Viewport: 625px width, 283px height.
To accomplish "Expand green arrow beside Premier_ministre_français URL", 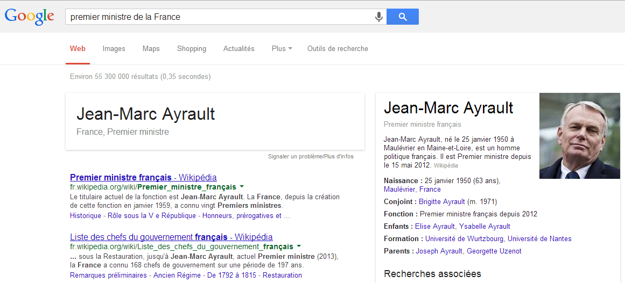I will pyautogui.click(x=242, y=187).
